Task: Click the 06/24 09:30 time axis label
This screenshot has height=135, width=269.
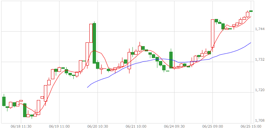Action: click(x=174, y=126)
